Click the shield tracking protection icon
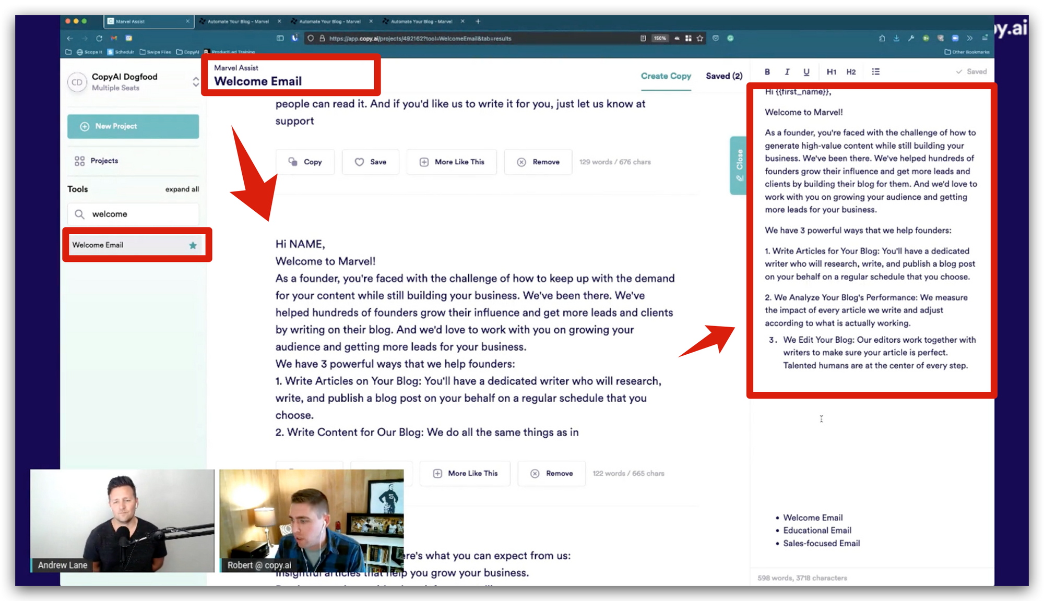 (x=311, y=38)
